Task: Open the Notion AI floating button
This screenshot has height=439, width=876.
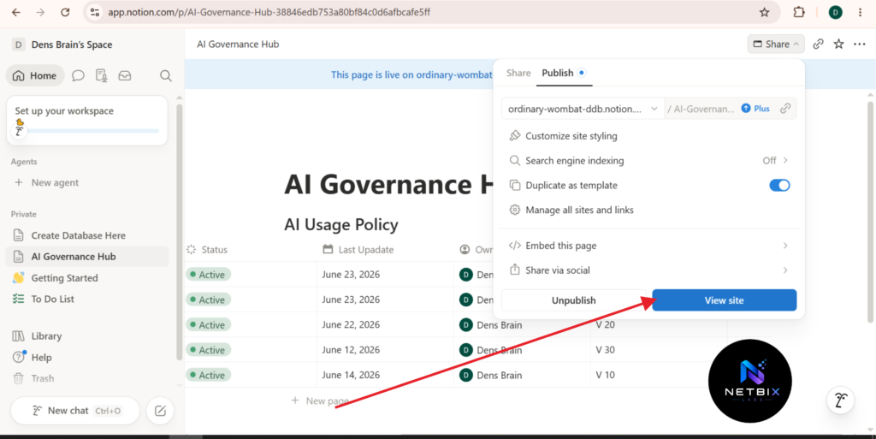Action: [x=841, y=400]
